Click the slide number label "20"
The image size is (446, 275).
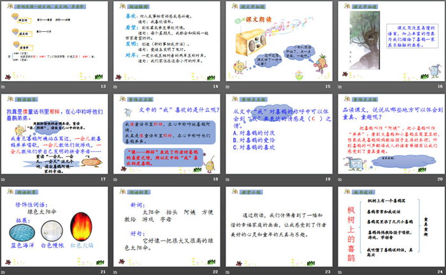point(440,179)
